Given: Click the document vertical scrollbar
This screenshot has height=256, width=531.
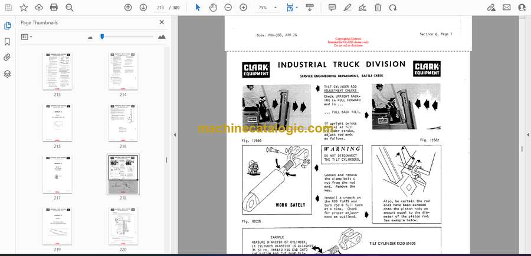Looking at the screenshot, I should [x=522, y=149].
